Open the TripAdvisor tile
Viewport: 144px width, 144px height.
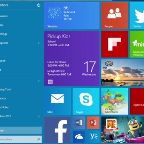click(123, 73)
